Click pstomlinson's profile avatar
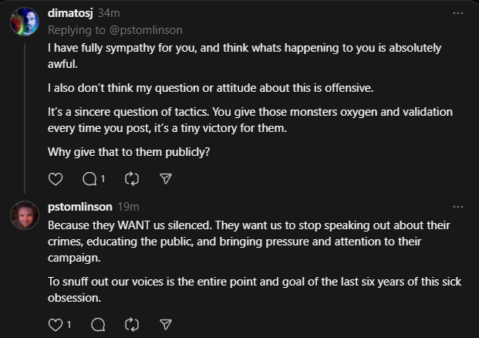Screen dimensions: 479x338 [x=25, y=215]
